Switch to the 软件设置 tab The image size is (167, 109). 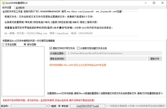7,8
